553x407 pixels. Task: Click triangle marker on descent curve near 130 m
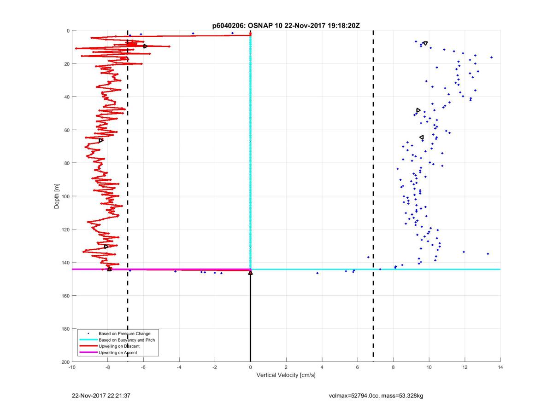coord(106,246)
